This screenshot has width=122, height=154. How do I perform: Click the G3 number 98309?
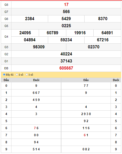pyautogui.click(x=39, y=47)
